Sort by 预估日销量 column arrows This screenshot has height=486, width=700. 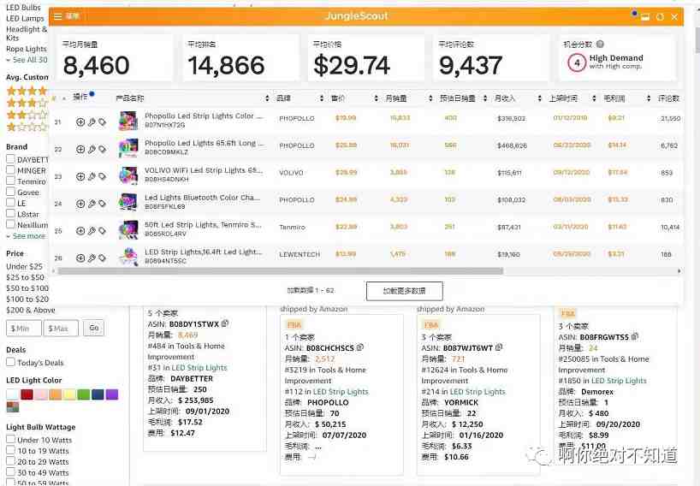(485, 98)
